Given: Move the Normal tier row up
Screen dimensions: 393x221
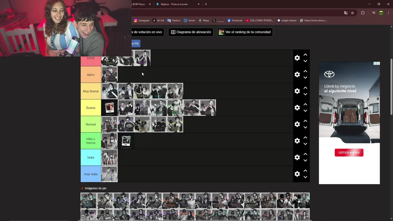Looking at the screenshot, I should (305, 121).
